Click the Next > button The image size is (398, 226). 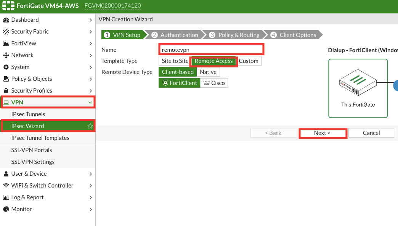click(x=323, y=133)
